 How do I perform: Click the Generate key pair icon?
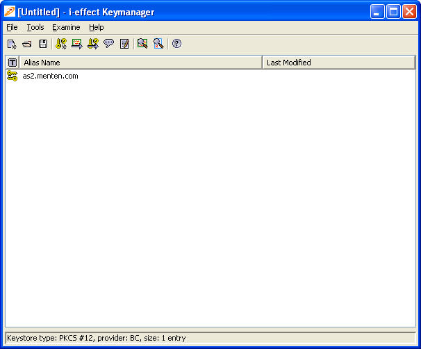coord(61,44)
